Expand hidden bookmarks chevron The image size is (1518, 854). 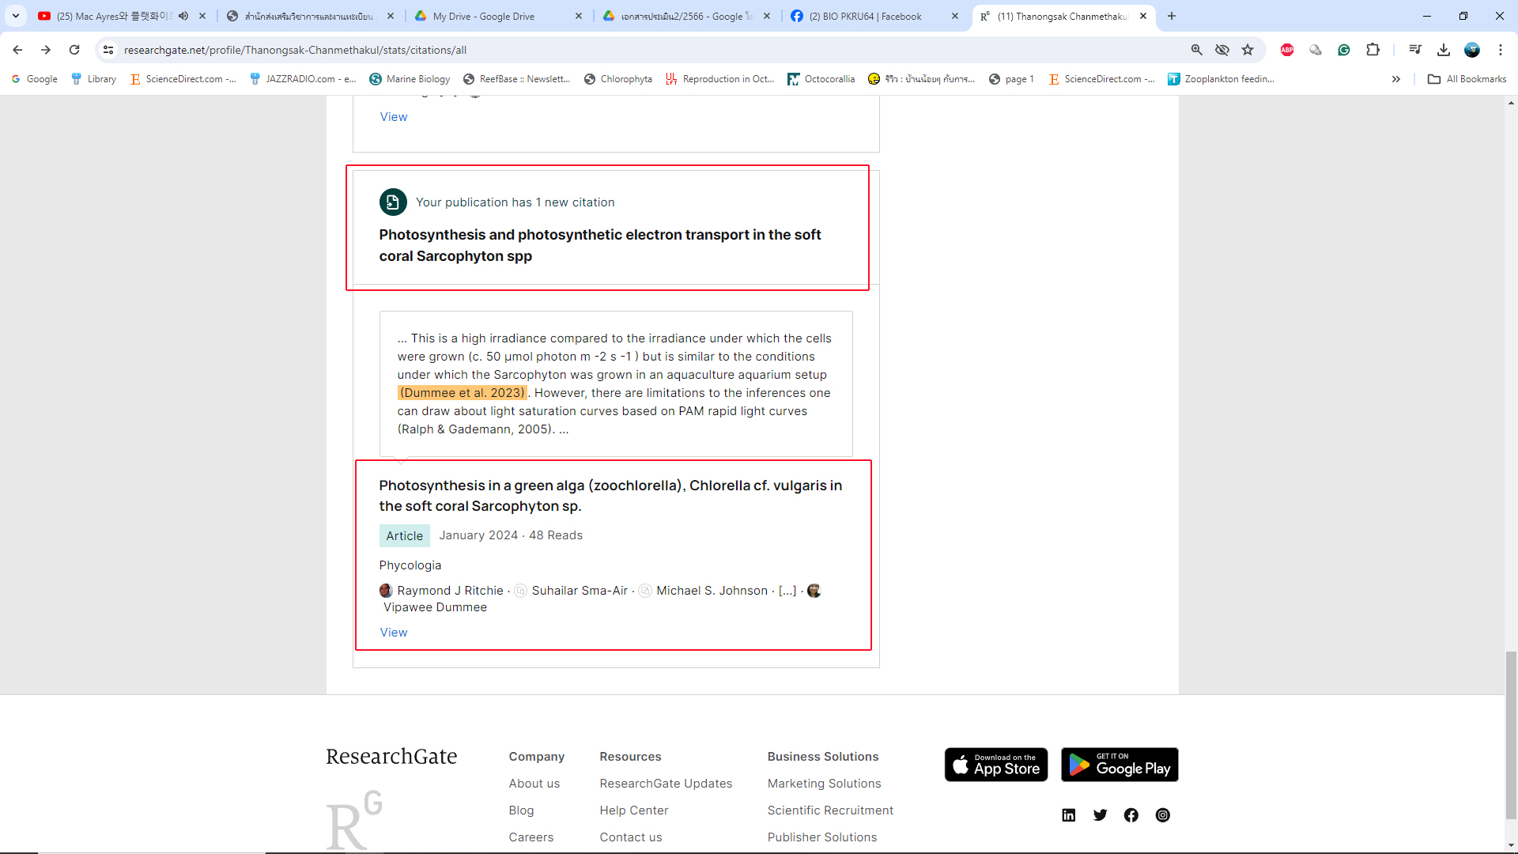1396,79
